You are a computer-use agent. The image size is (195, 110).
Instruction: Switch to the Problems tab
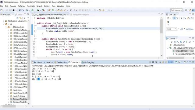(x=37, y=62)
